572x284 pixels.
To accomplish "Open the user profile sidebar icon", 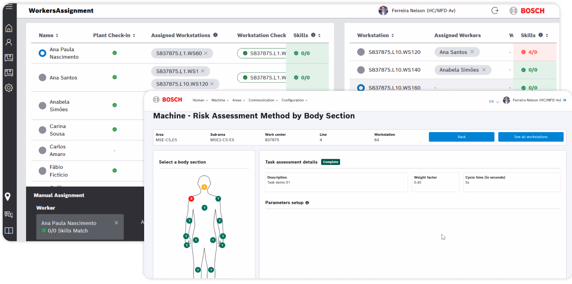I will coord(9,43).
